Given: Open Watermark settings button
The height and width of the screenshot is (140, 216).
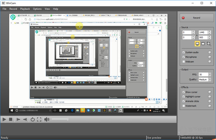Looking at the screenshot, I should [210, 106].
